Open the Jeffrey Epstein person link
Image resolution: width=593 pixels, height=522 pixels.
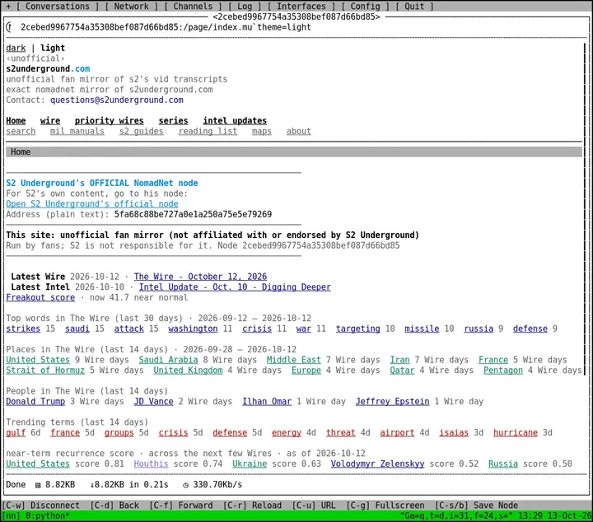tap(392, 402)
